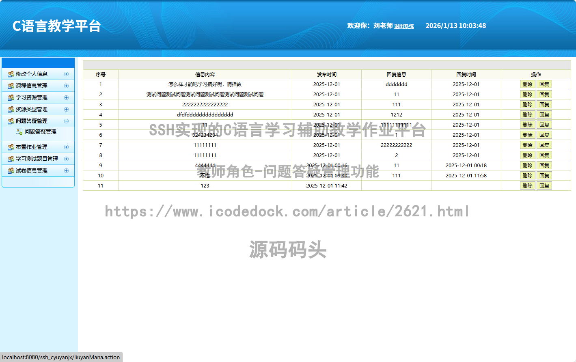
Task: Delete row 1 using 删除 button
Action: pos(527,84)
